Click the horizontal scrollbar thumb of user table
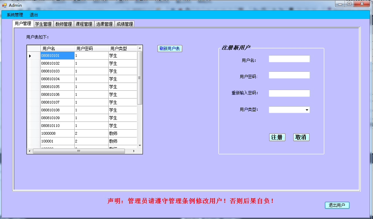Viewport: 373px width, 219px height. pyautogui.click(x=79, y=151)
